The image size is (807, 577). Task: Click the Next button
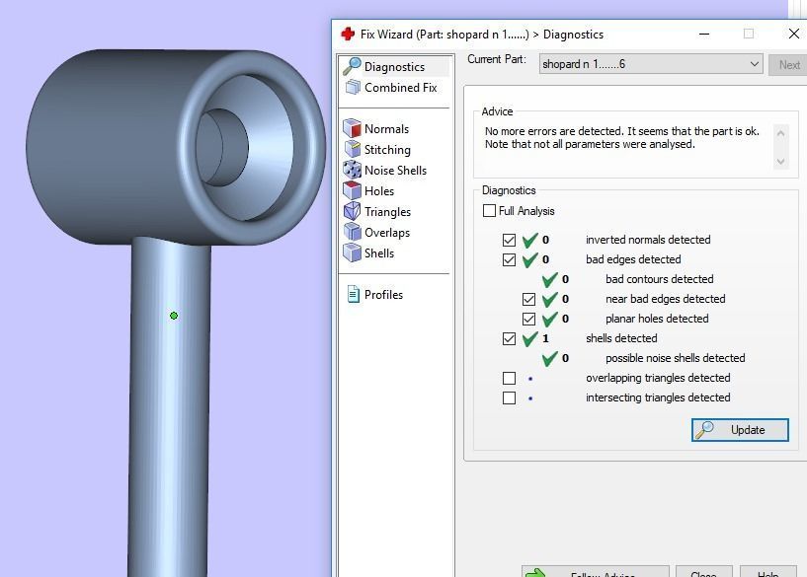click(789, 65)
